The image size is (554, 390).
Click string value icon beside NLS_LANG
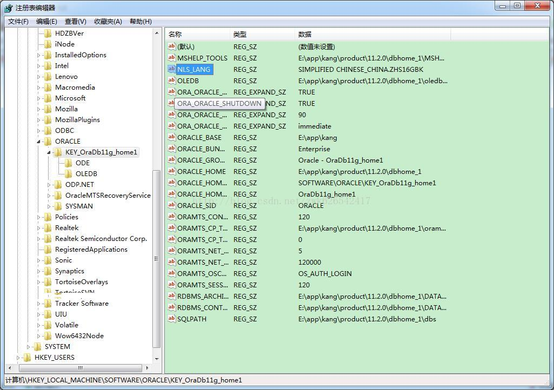tap(172, 69)
